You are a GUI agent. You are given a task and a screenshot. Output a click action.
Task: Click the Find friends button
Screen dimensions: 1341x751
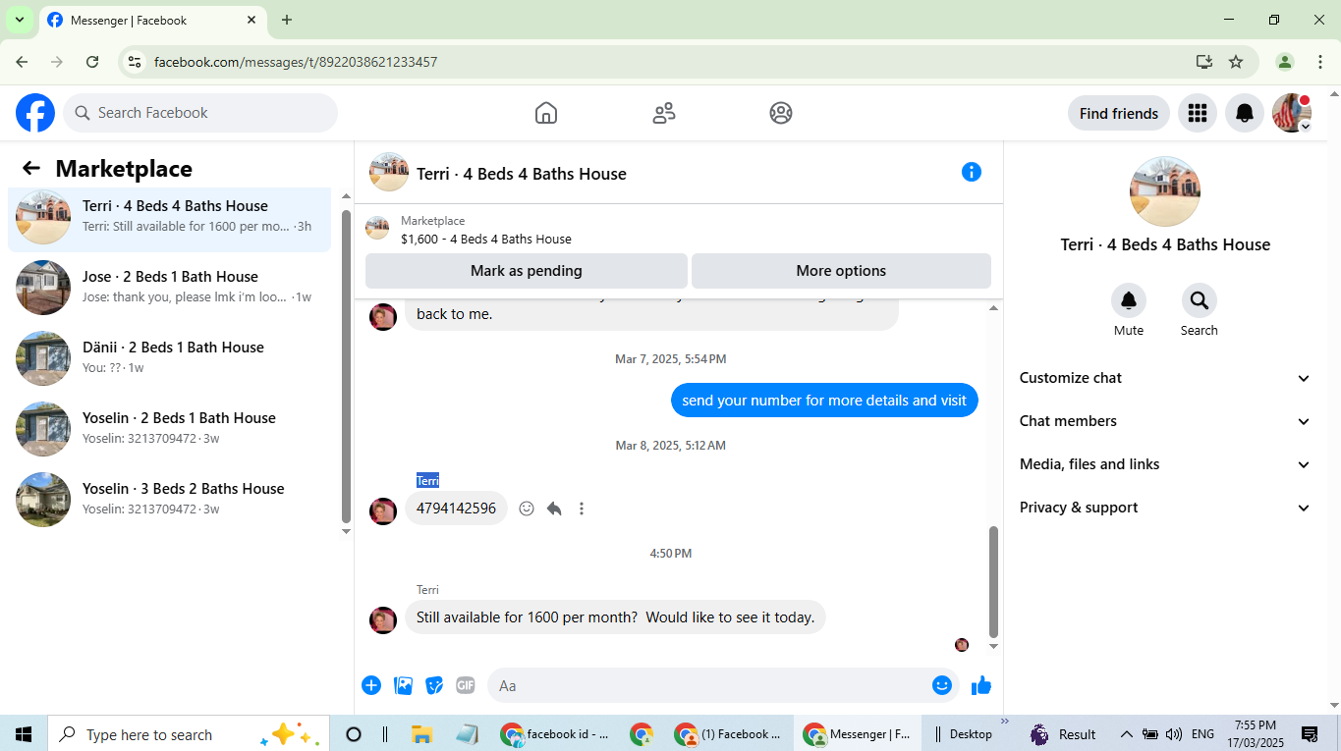[1119, 113]
